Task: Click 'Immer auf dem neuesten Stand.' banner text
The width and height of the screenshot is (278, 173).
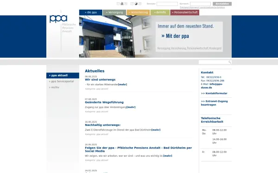Action: 186,26
